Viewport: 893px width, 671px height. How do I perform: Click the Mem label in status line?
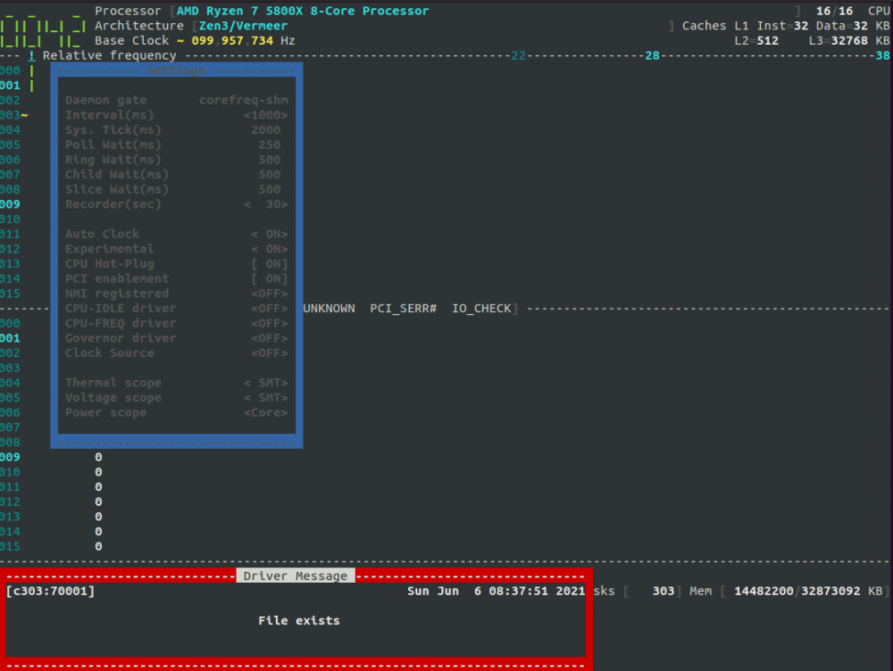pyautogui.click(x=700, y=591)
